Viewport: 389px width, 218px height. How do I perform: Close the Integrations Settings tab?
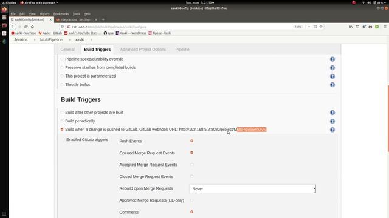point(96,19)
